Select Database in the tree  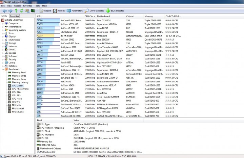[x=11, y=66]
